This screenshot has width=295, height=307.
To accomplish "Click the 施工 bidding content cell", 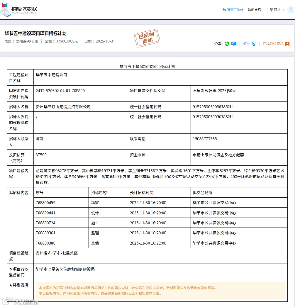I will 108,223.
